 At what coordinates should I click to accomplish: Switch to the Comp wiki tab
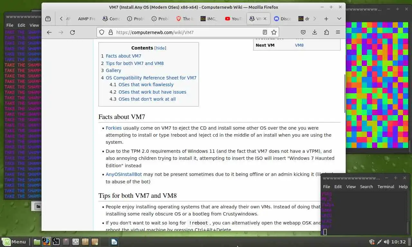click(x=111, y=19)
